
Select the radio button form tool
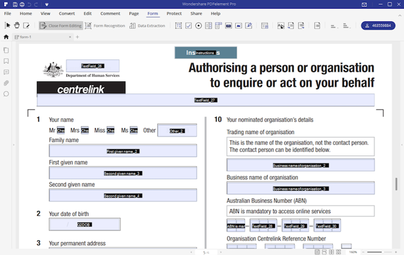[x=199, y=26]
